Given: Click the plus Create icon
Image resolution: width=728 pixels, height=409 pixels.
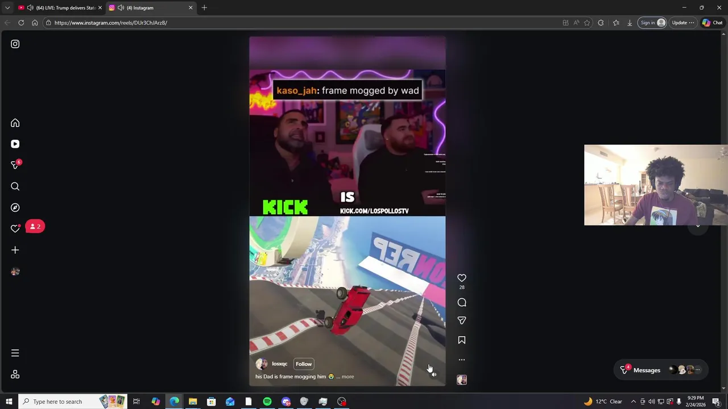Looking at the screenshot, I should [15, 250].
